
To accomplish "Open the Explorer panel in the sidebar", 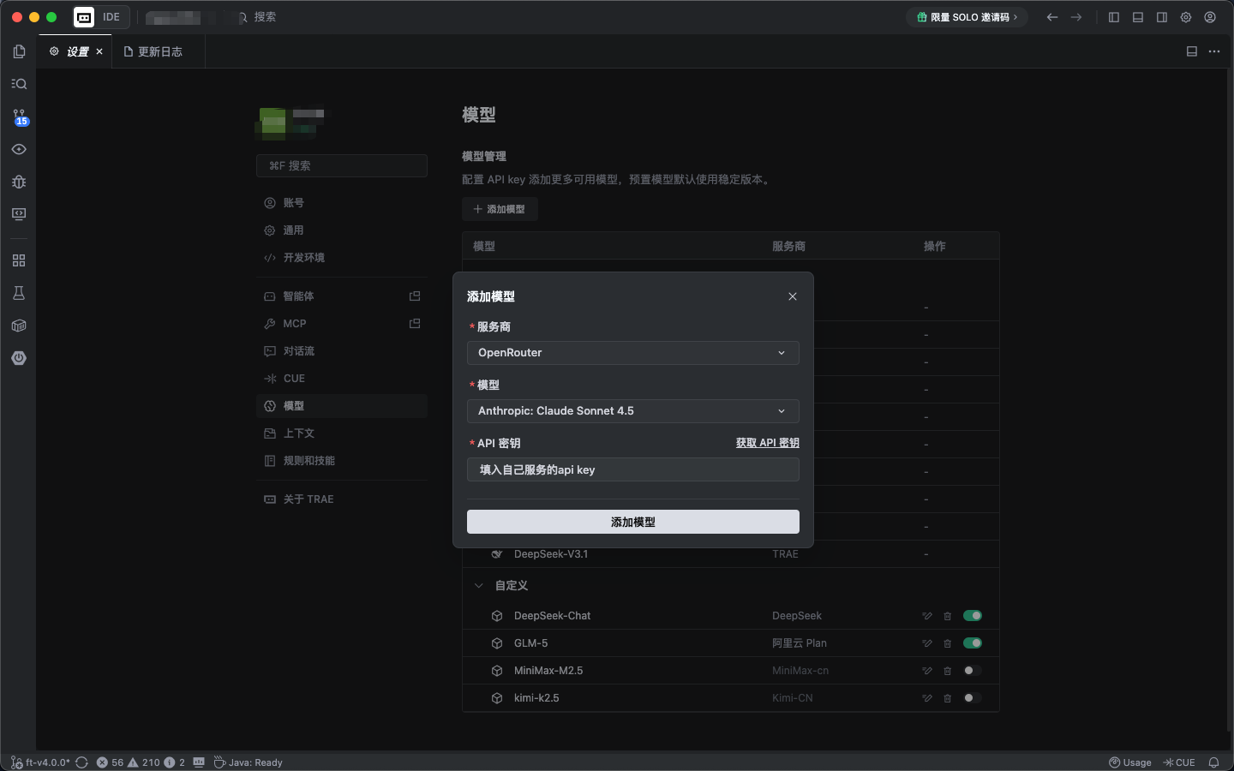I will (19, 51).
